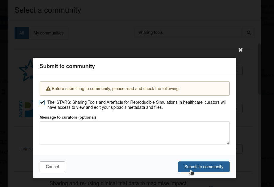This screenshot has height=187, width=274.
Task: Open the clinical trial data sharing community
Action: pyautogui.click(x=118, y=183)
